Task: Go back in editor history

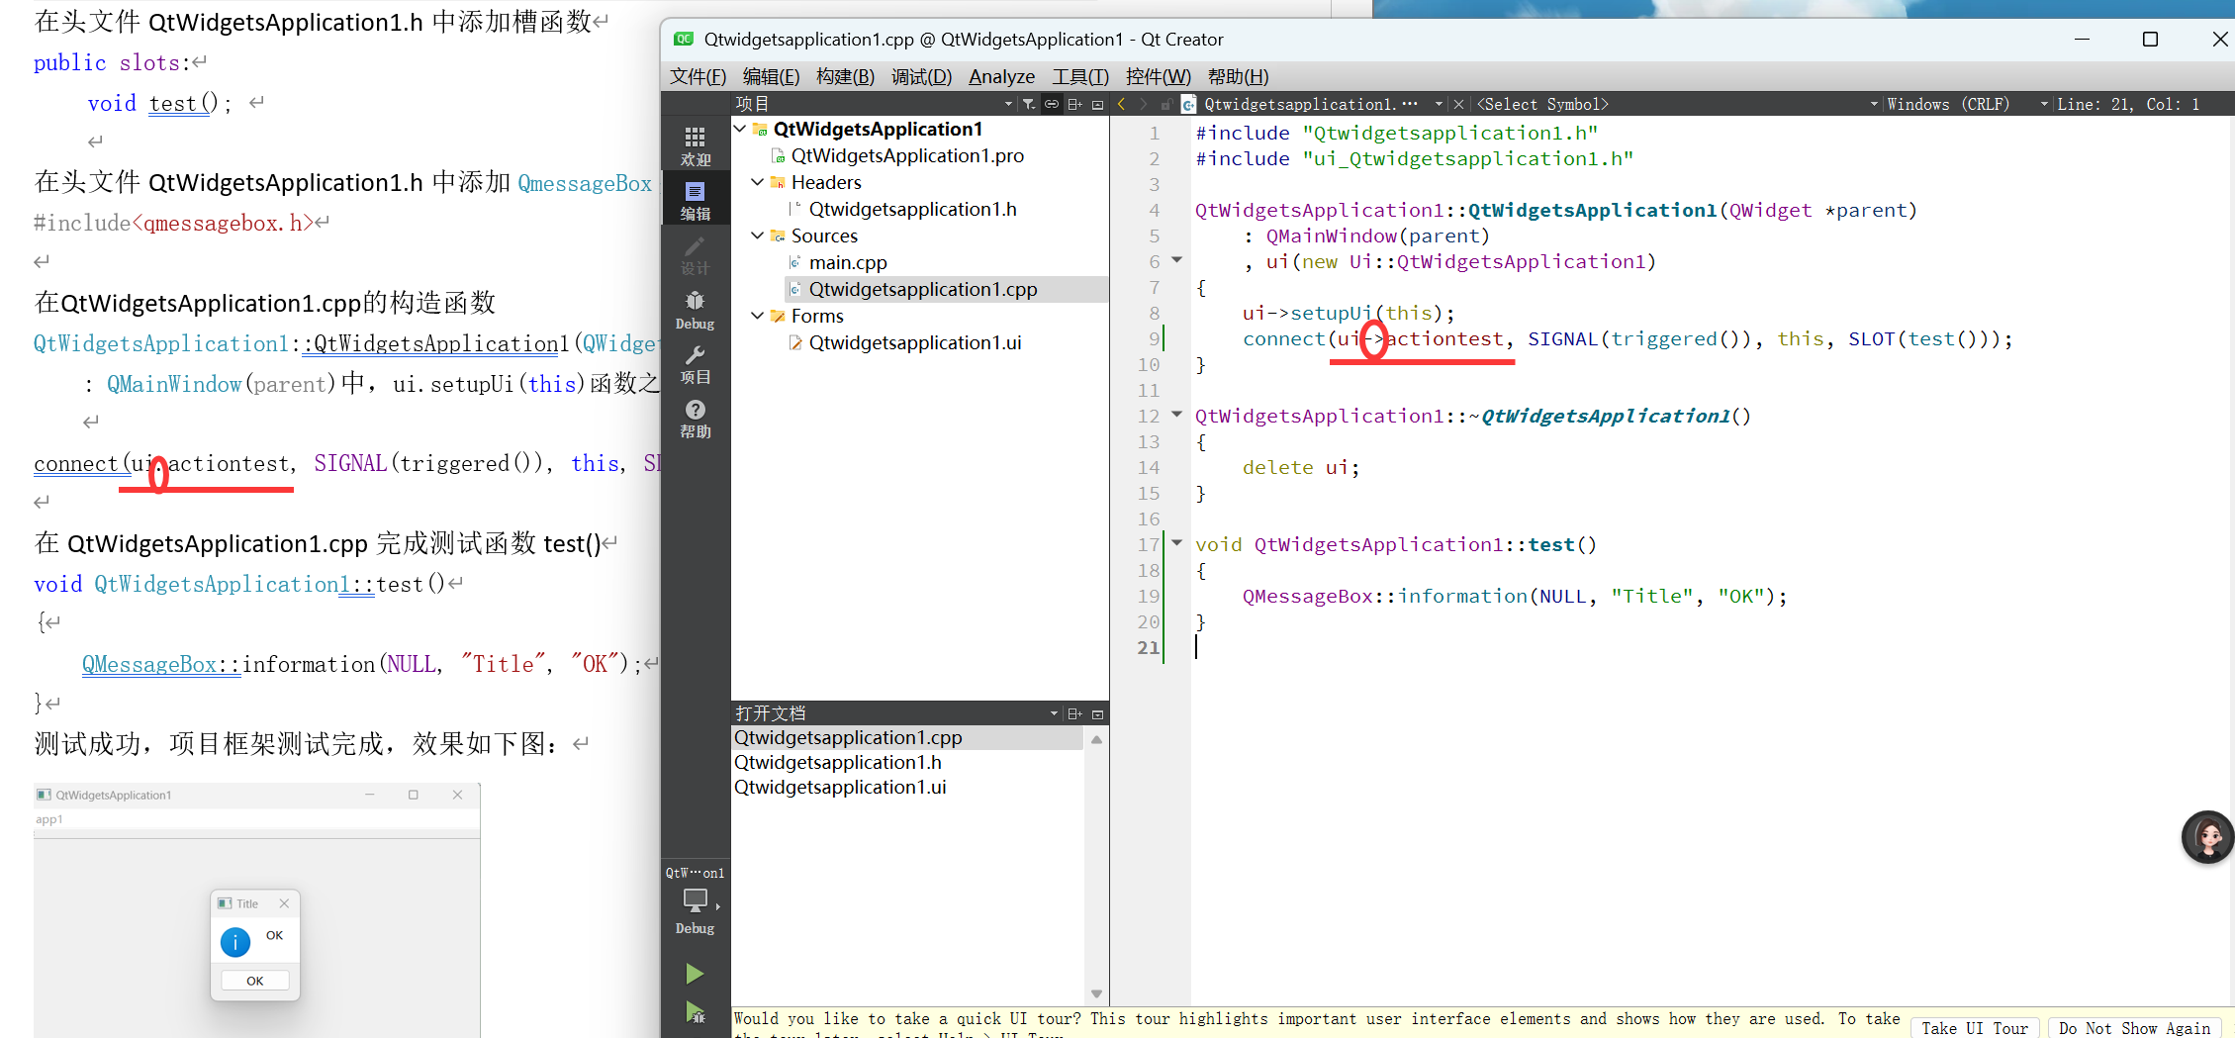Action: pyautogui.click(x=1121, y=104)
